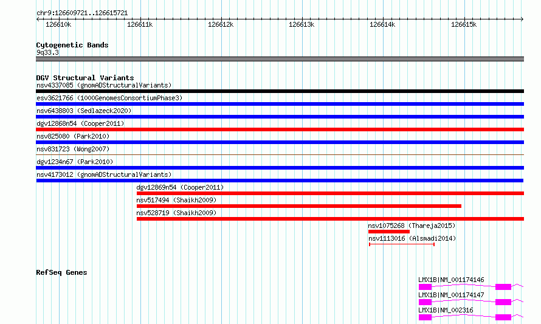Open the dgv12868n54 (Cooper2011) label
This screenshot has width=541, height=324.
tap(80, 123)
